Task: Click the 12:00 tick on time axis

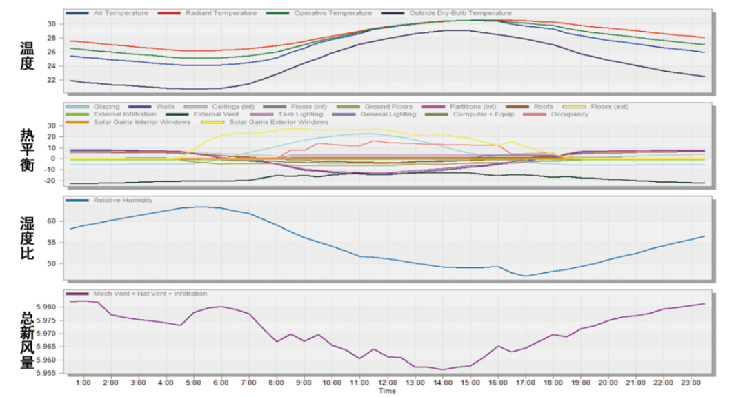Action: point(387,382)
